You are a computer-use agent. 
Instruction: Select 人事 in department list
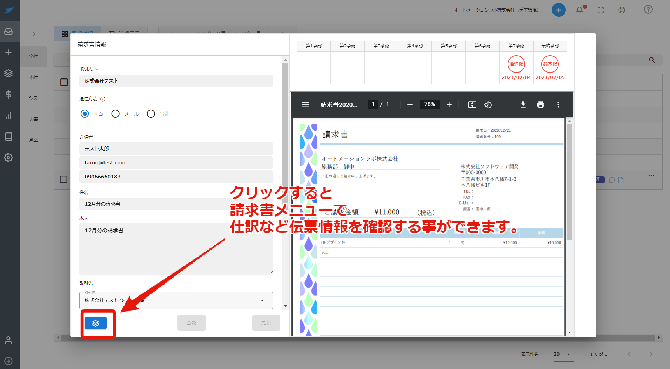(x=33, y=119)
